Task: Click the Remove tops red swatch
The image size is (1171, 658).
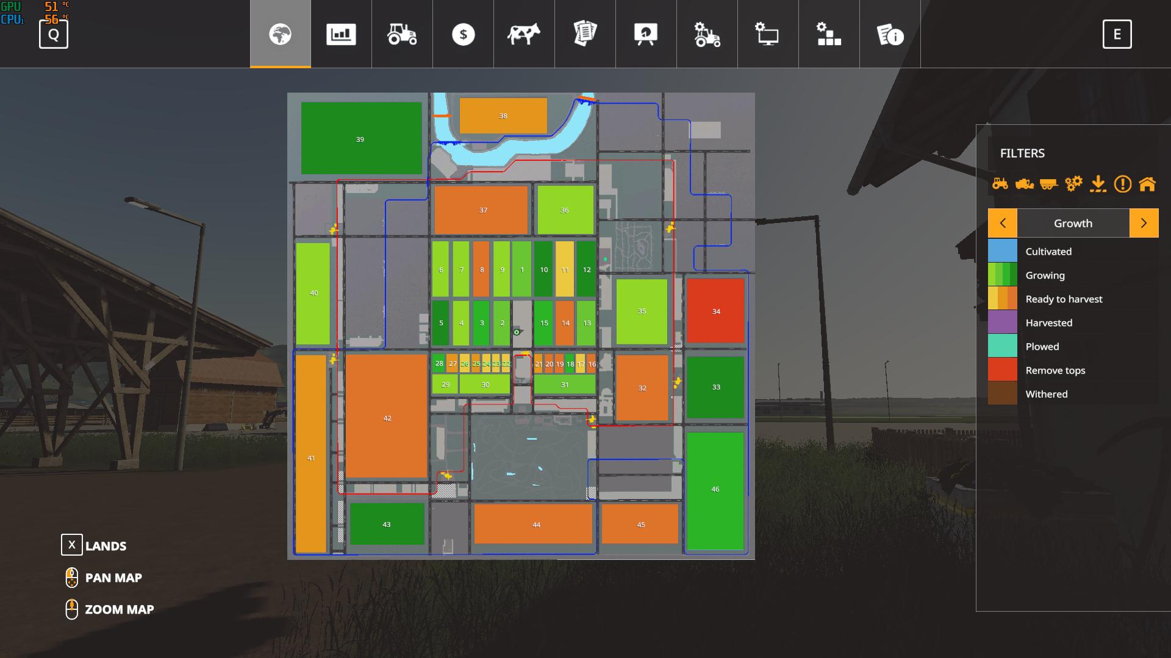Action: [x=1003, y=370]
